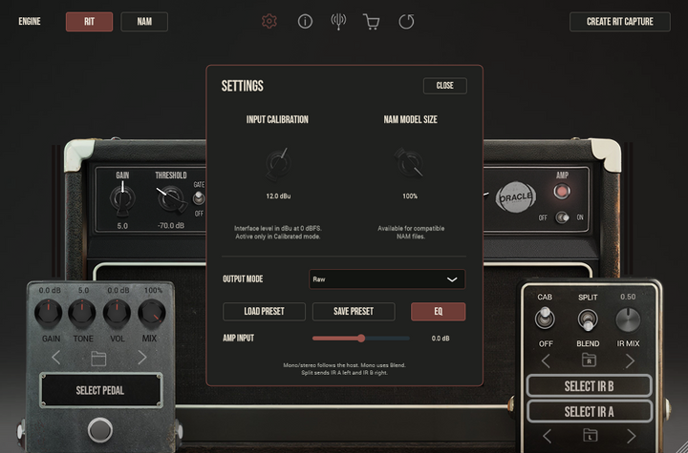
Task: Toggle the AMP off/on switch
Action: (x=562, y=217)
